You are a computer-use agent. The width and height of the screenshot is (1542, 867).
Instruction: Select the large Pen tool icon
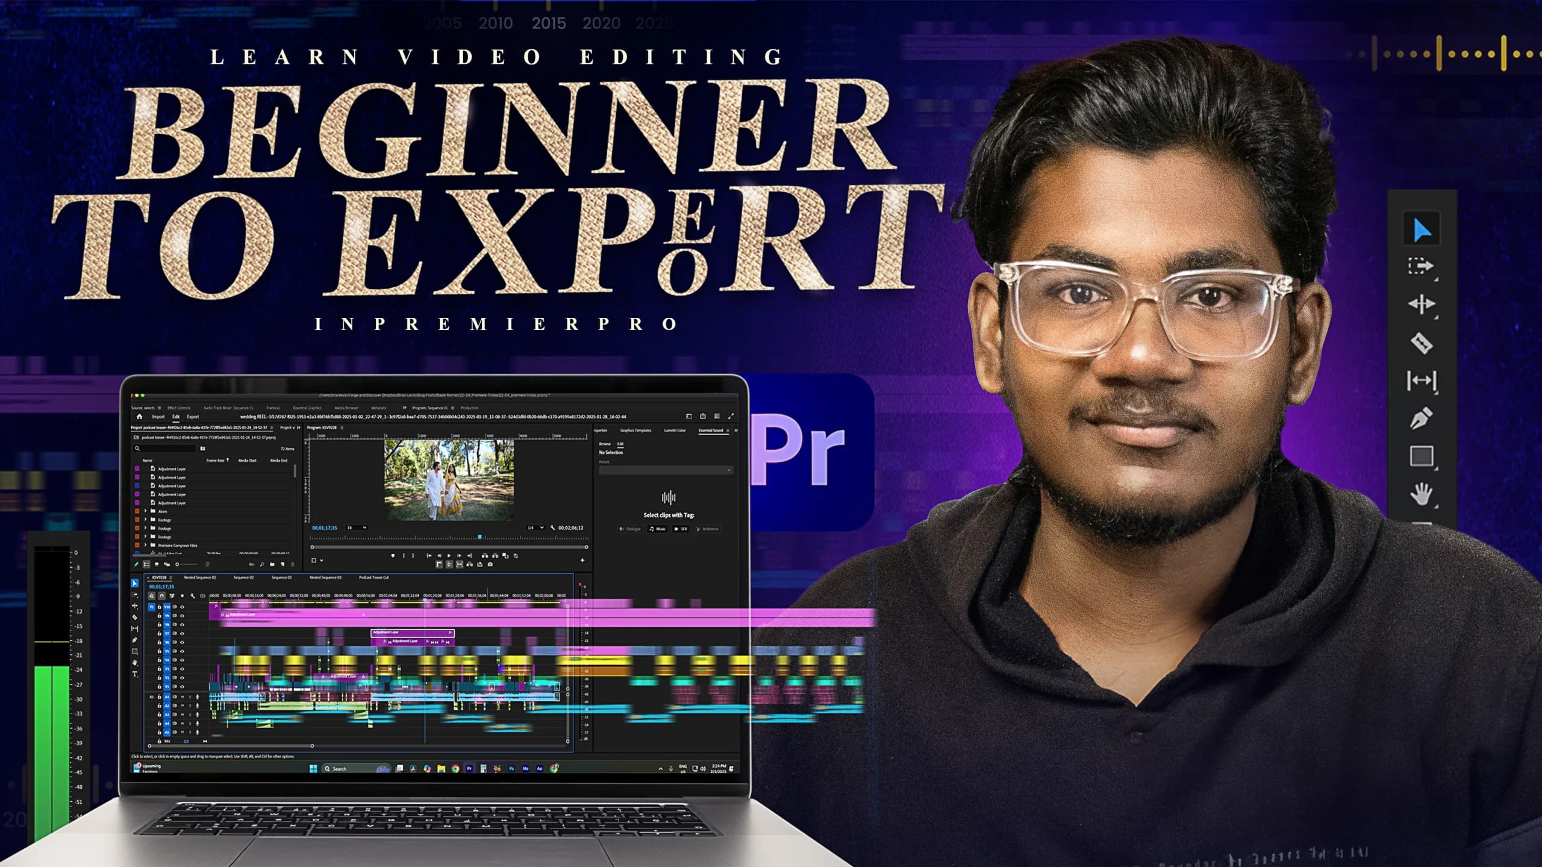[x=1422, y=418]
